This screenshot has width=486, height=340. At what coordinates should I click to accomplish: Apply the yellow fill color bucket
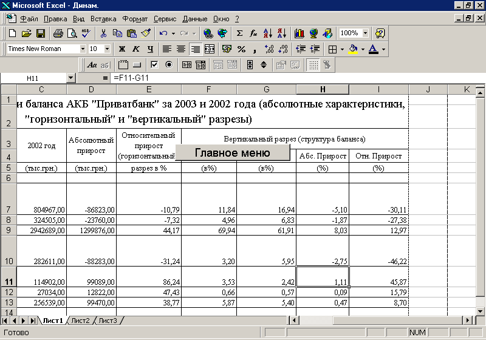[353, 49]
